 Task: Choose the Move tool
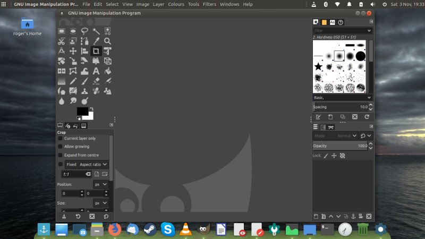73,51
